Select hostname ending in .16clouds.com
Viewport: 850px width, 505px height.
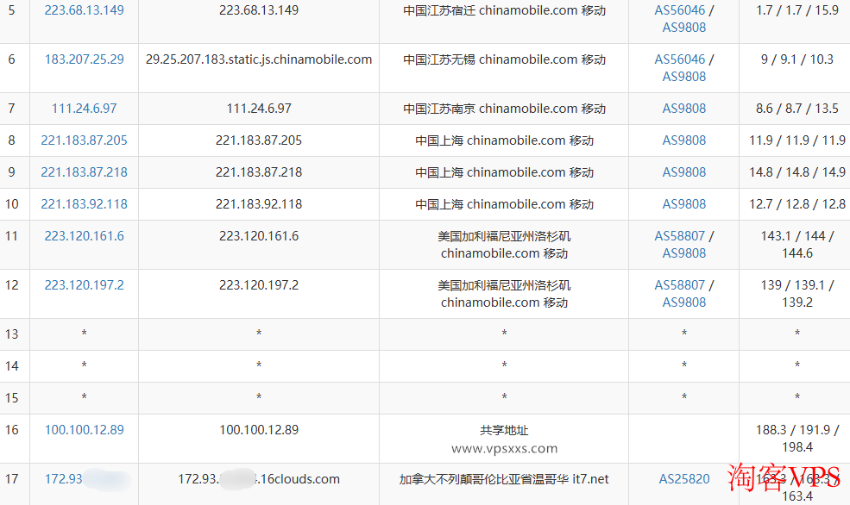[x=259, y=479]
